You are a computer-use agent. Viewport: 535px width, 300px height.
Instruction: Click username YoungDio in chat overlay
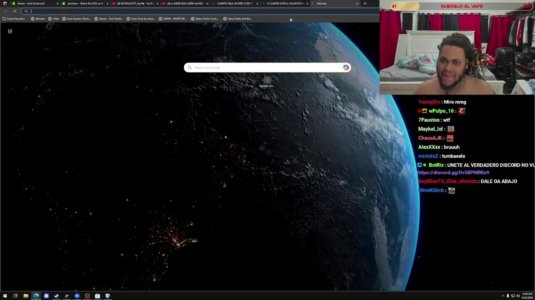(429, 102)
